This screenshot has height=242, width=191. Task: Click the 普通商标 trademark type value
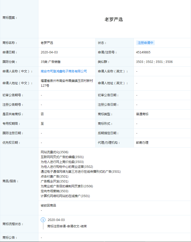tap(142, 114)
